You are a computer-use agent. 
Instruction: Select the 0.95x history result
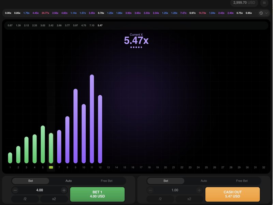249,13
